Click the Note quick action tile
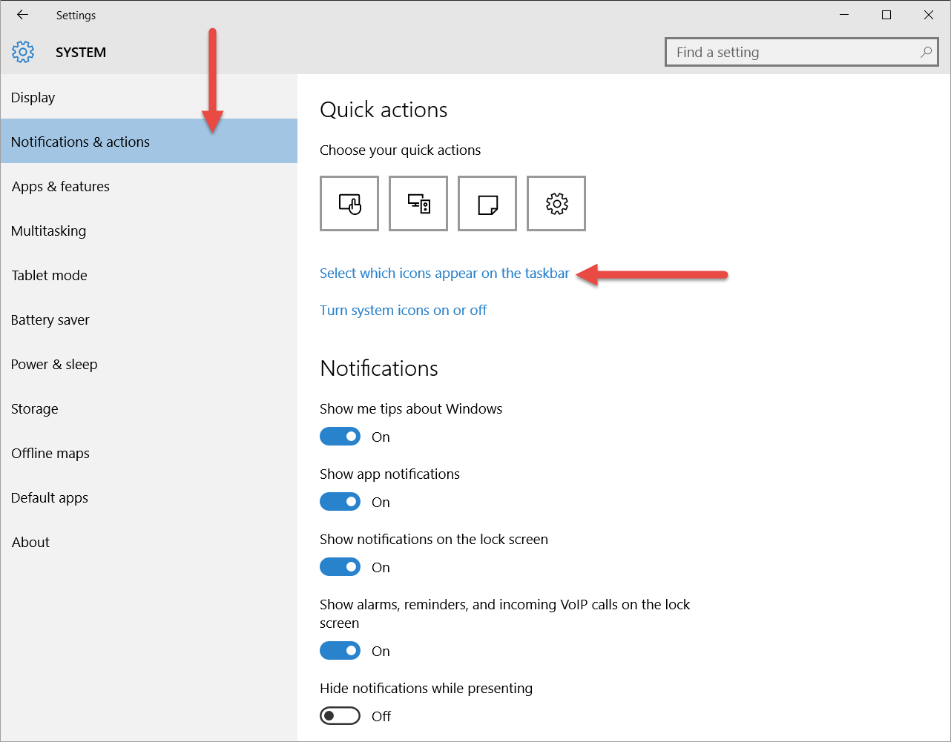 [487, 203]
